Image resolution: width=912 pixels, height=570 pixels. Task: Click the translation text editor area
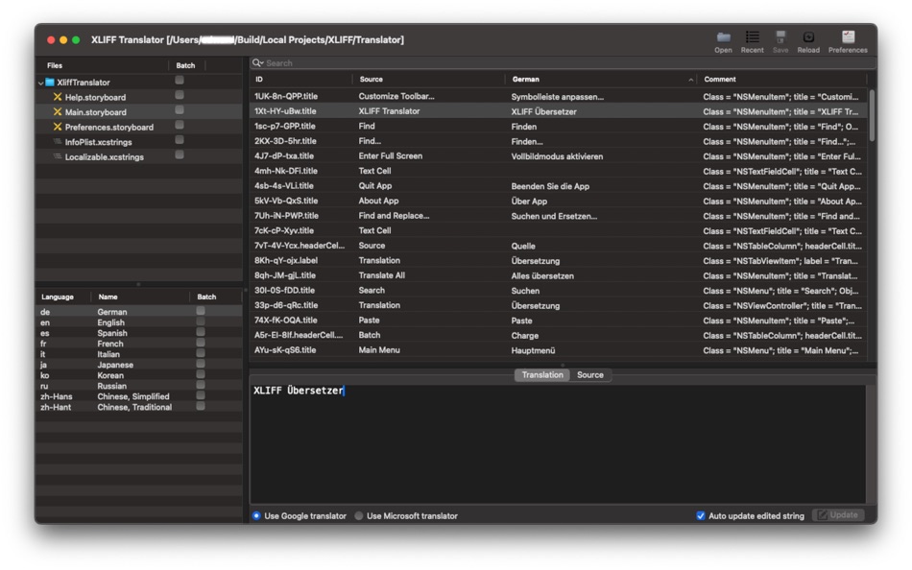pyautogui.click(x=557, y=443)
